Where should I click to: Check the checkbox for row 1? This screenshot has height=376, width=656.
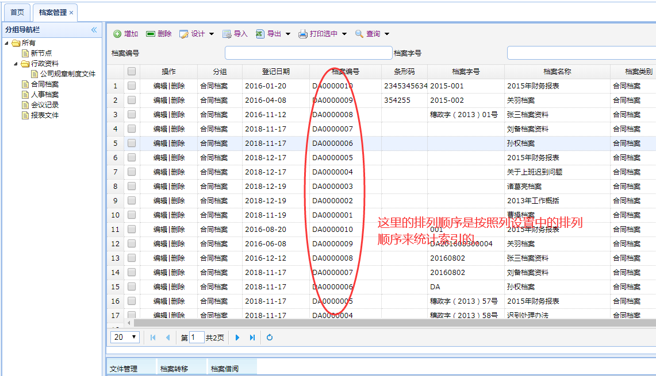point(132,86)
